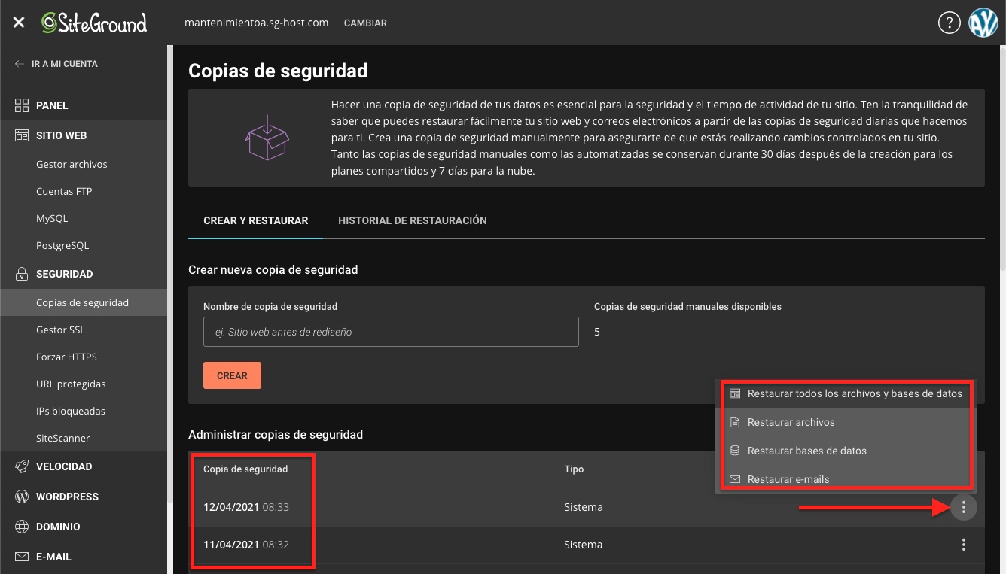Open URL protegidas in sidebar
This screenshot has width=1006, height=574.
click(71, 384)
